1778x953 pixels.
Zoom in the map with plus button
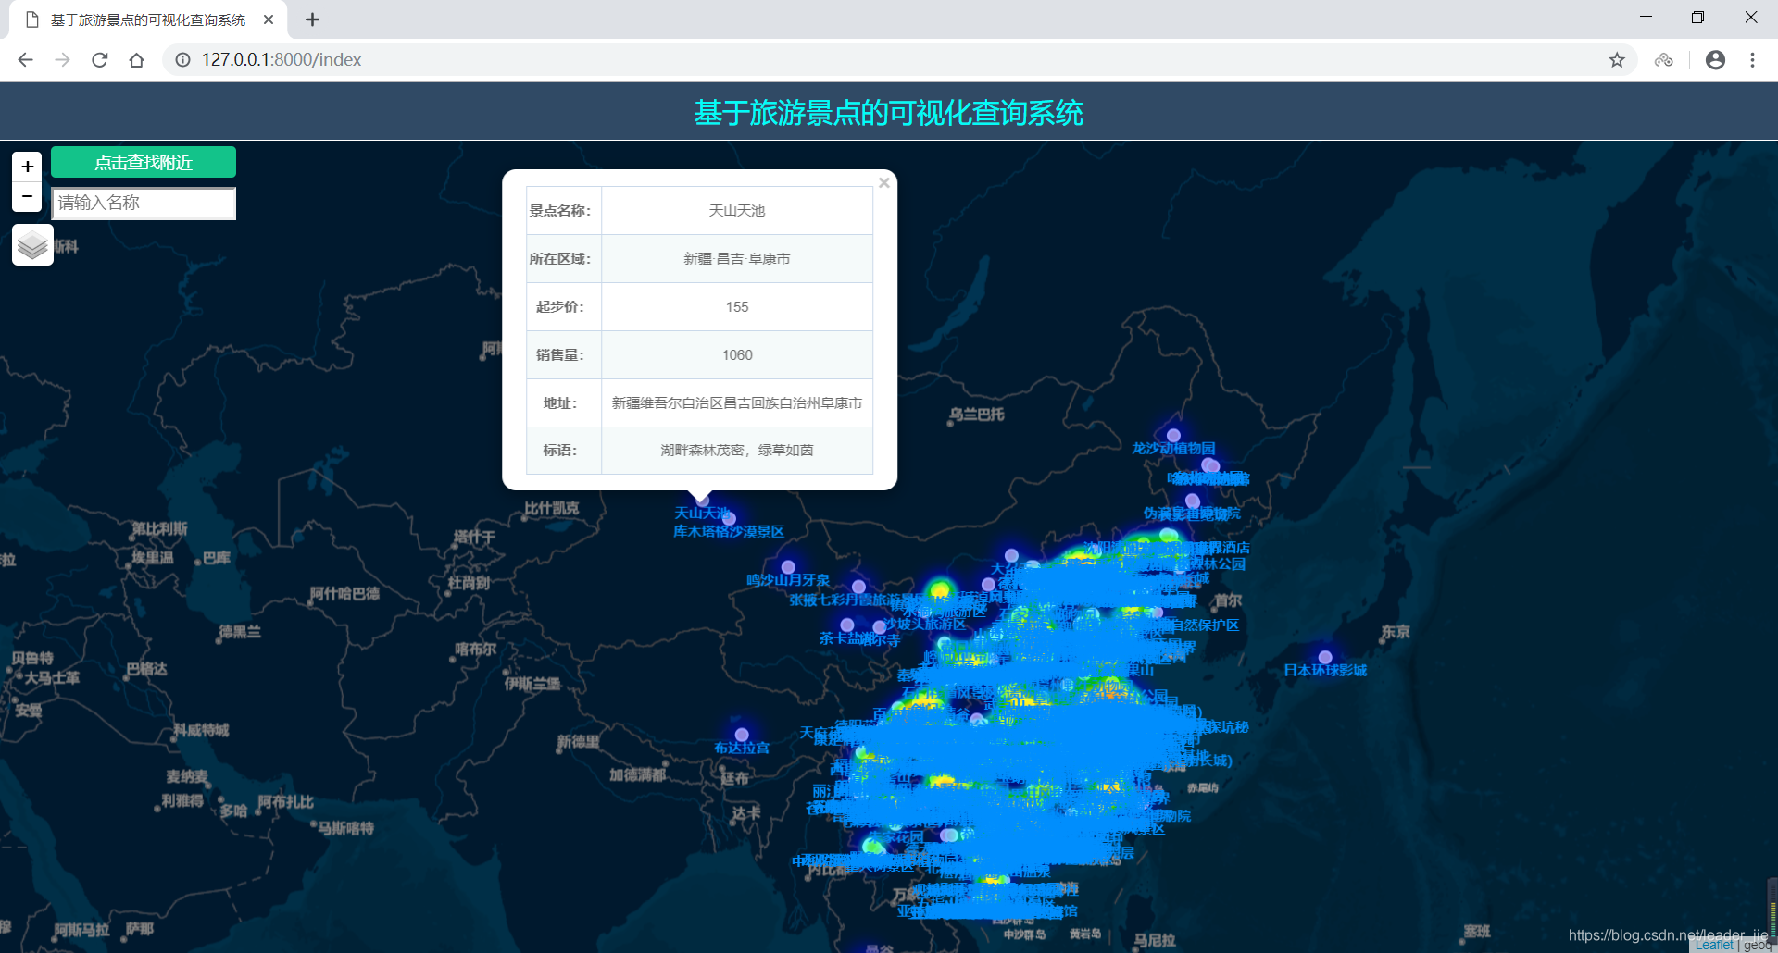28,167
